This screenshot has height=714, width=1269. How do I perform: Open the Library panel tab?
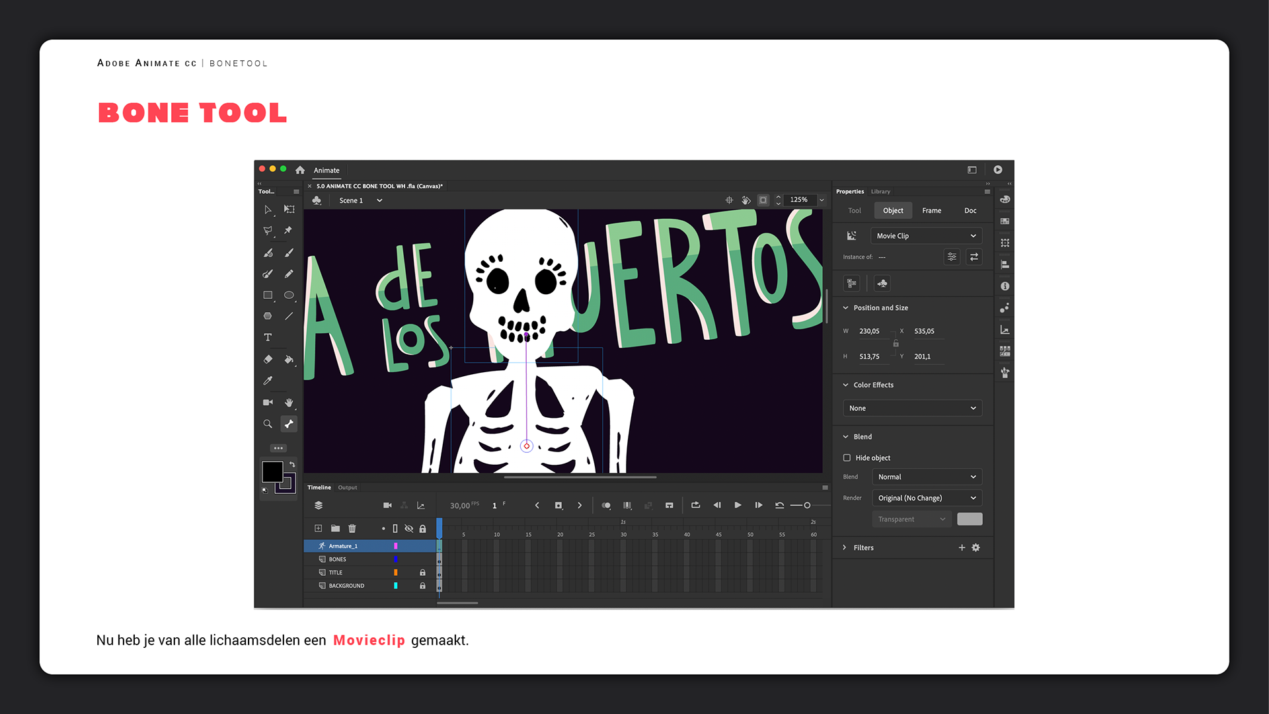pos(880,192)
